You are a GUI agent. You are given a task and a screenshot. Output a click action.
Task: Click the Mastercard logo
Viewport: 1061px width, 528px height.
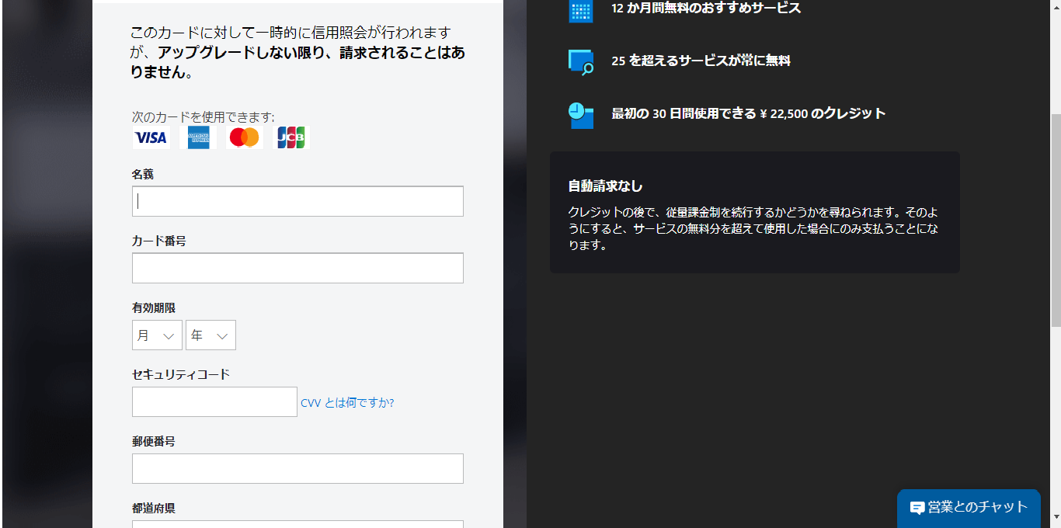[x=245, y=137]
